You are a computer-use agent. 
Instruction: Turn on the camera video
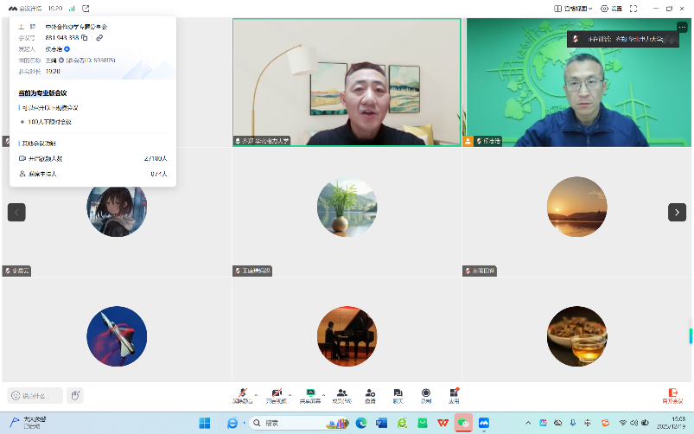click(x=277, y=395)
